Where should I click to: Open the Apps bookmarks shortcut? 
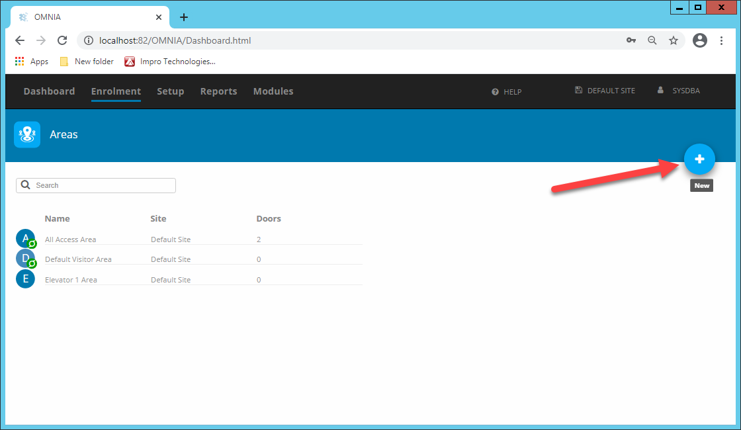tap(32, 62)
